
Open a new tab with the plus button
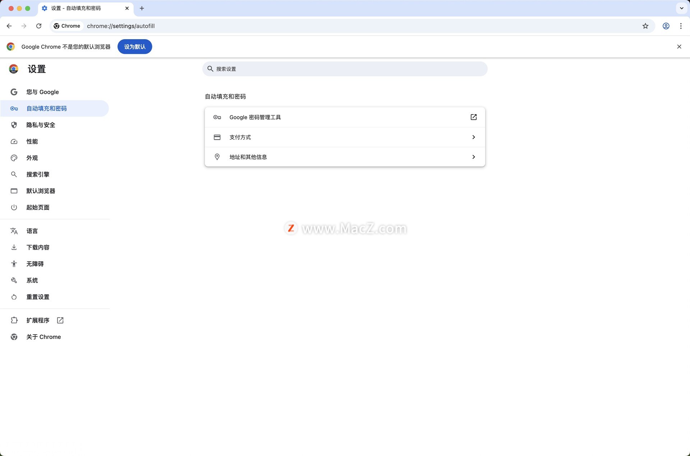142,8
